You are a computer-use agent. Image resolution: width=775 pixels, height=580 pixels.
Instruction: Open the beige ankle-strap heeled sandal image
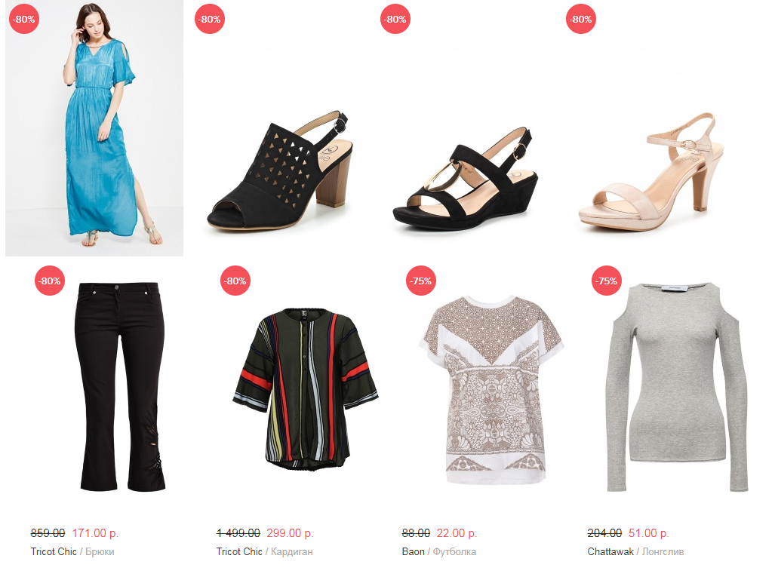(x=651, y=128)
